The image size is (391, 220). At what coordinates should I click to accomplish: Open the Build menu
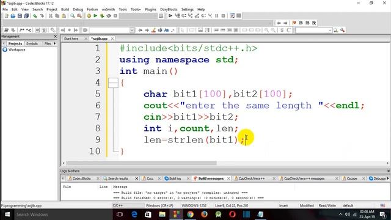[65, 9]
